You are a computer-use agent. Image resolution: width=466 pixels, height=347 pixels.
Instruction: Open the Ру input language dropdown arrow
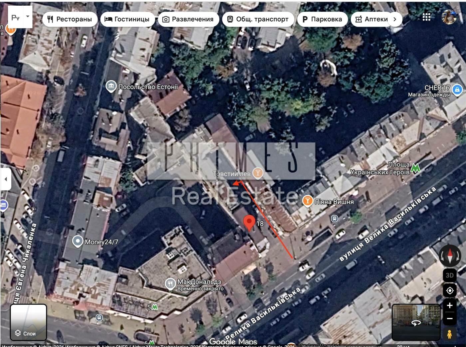click(x=28, y=16)
